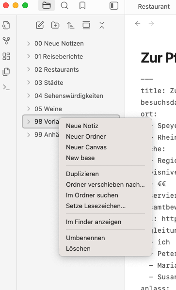Expand the 04 Sehenswürdigkeiten chevron
The image size is (176, 290).
(29, 96)
